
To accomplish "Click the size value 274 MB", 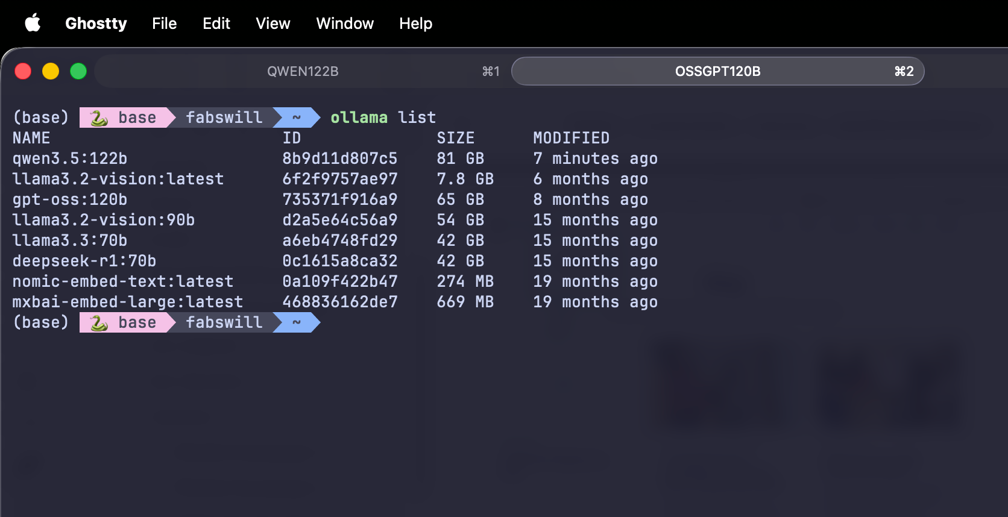I will pos(465,281).
